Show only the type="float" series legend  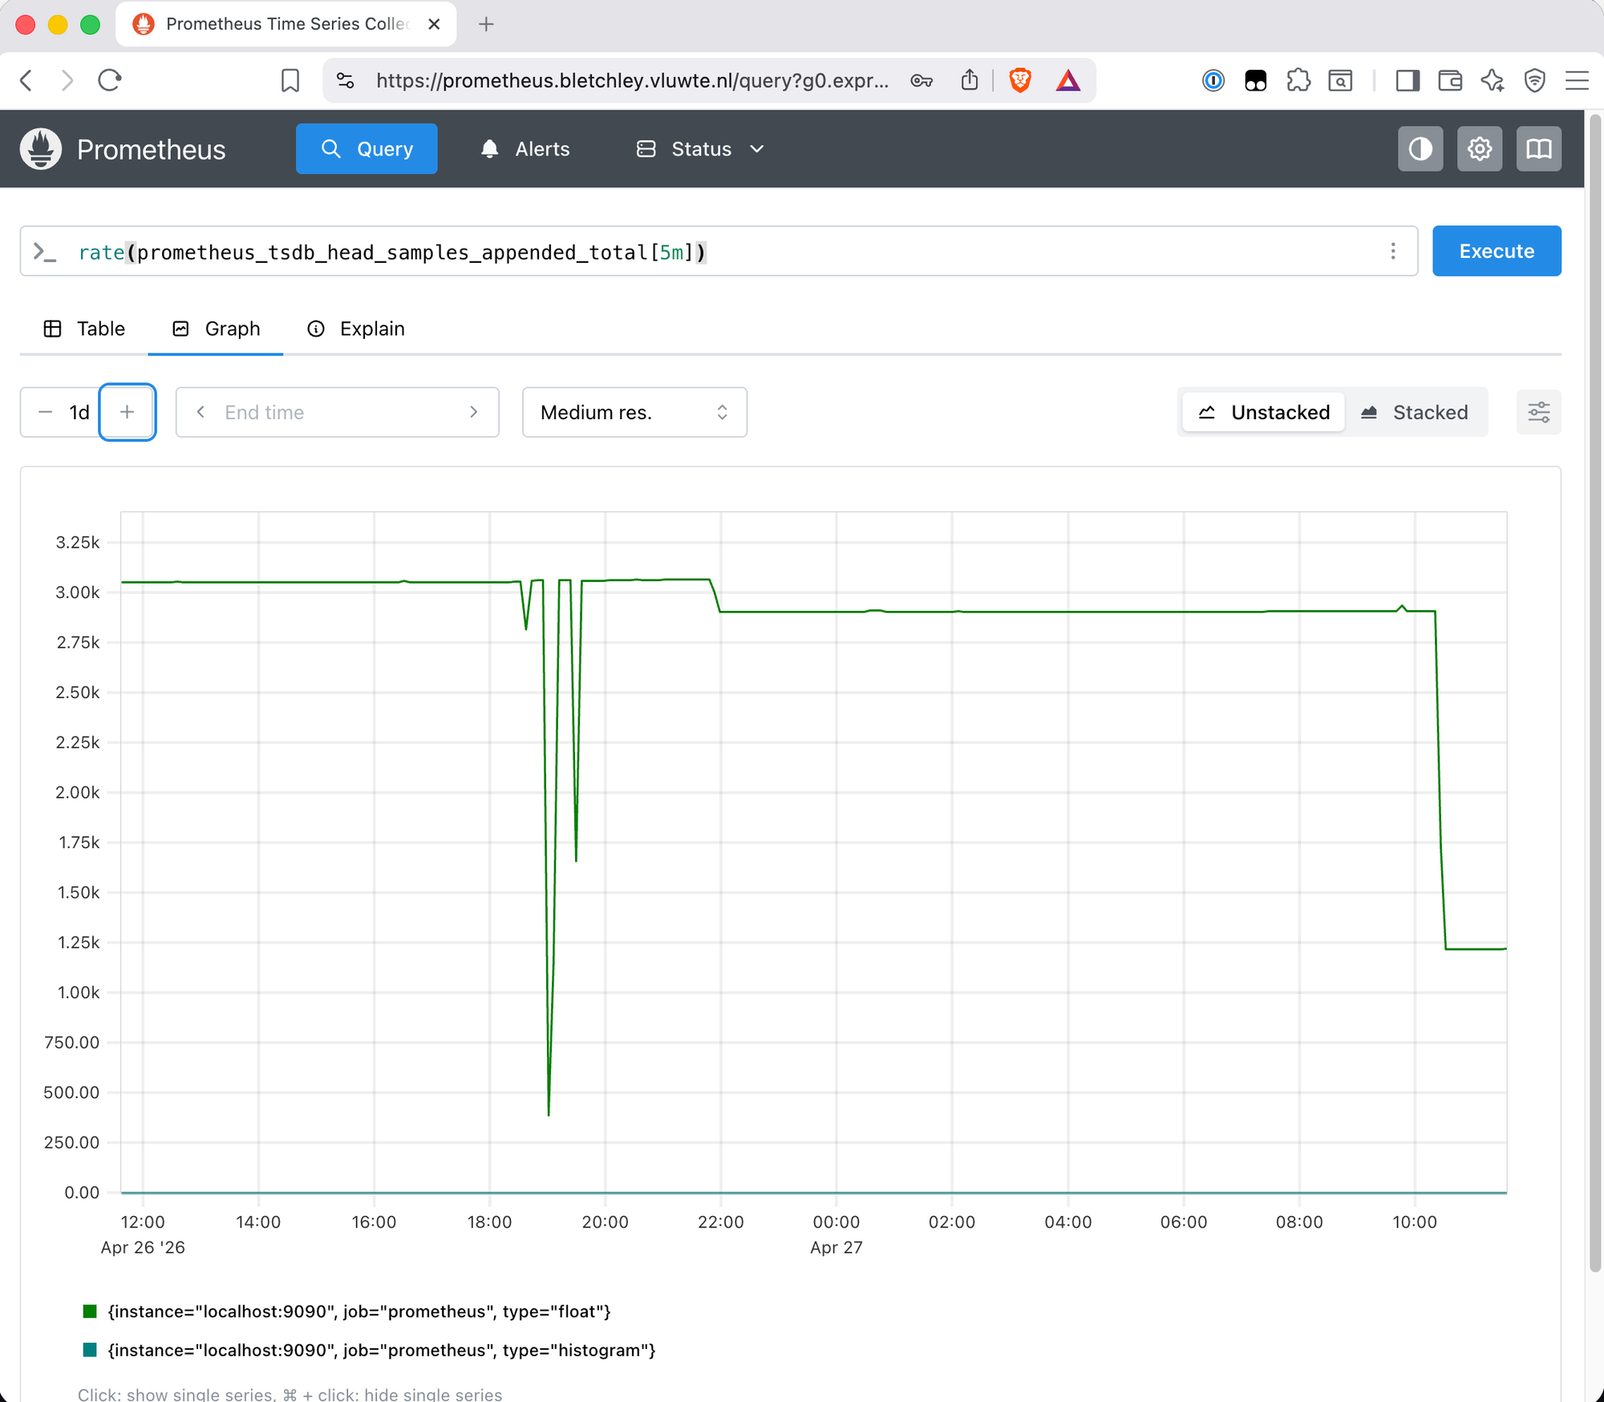[x=359, y=1311]
